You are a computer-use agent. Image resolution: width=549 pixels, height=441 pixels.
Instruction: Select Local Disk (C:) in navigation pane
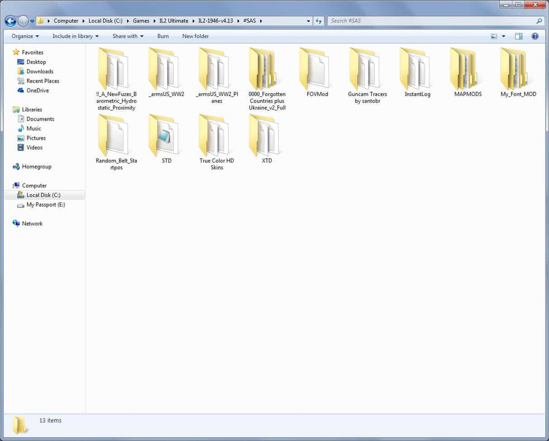point(45,195)
